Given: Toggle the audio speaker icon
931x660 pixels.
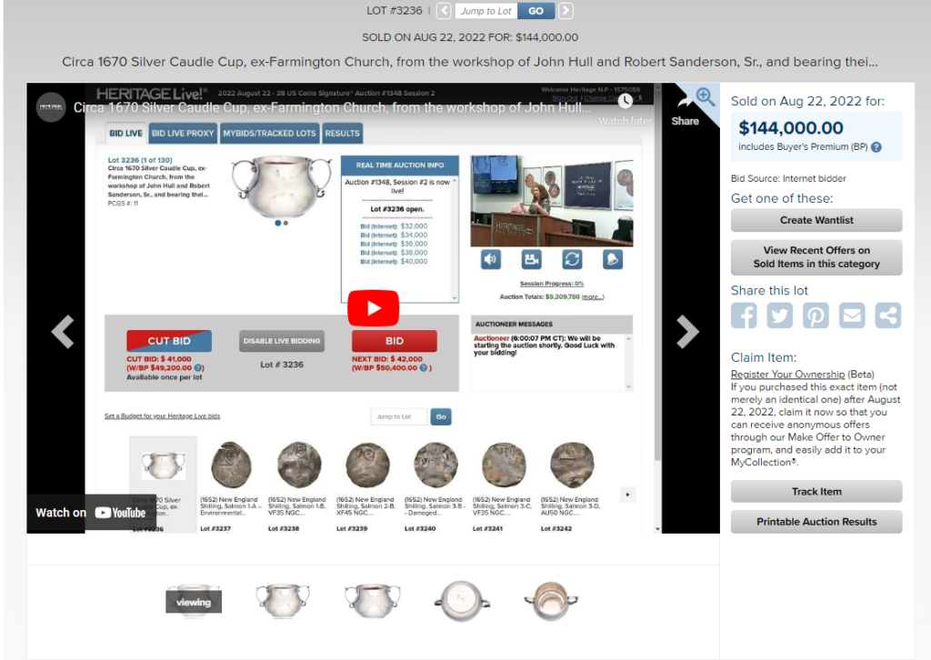Looking at the screenshot, I should coord(490,259).
